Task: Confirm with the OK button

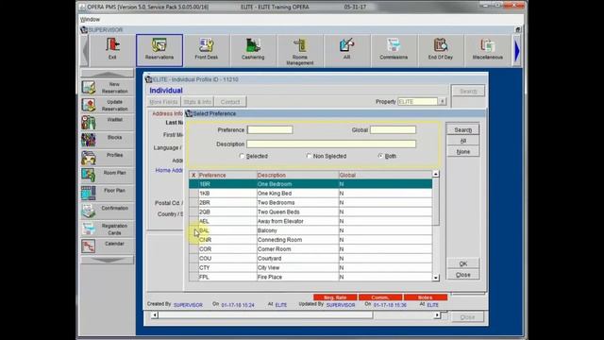Action: (463, 263)
